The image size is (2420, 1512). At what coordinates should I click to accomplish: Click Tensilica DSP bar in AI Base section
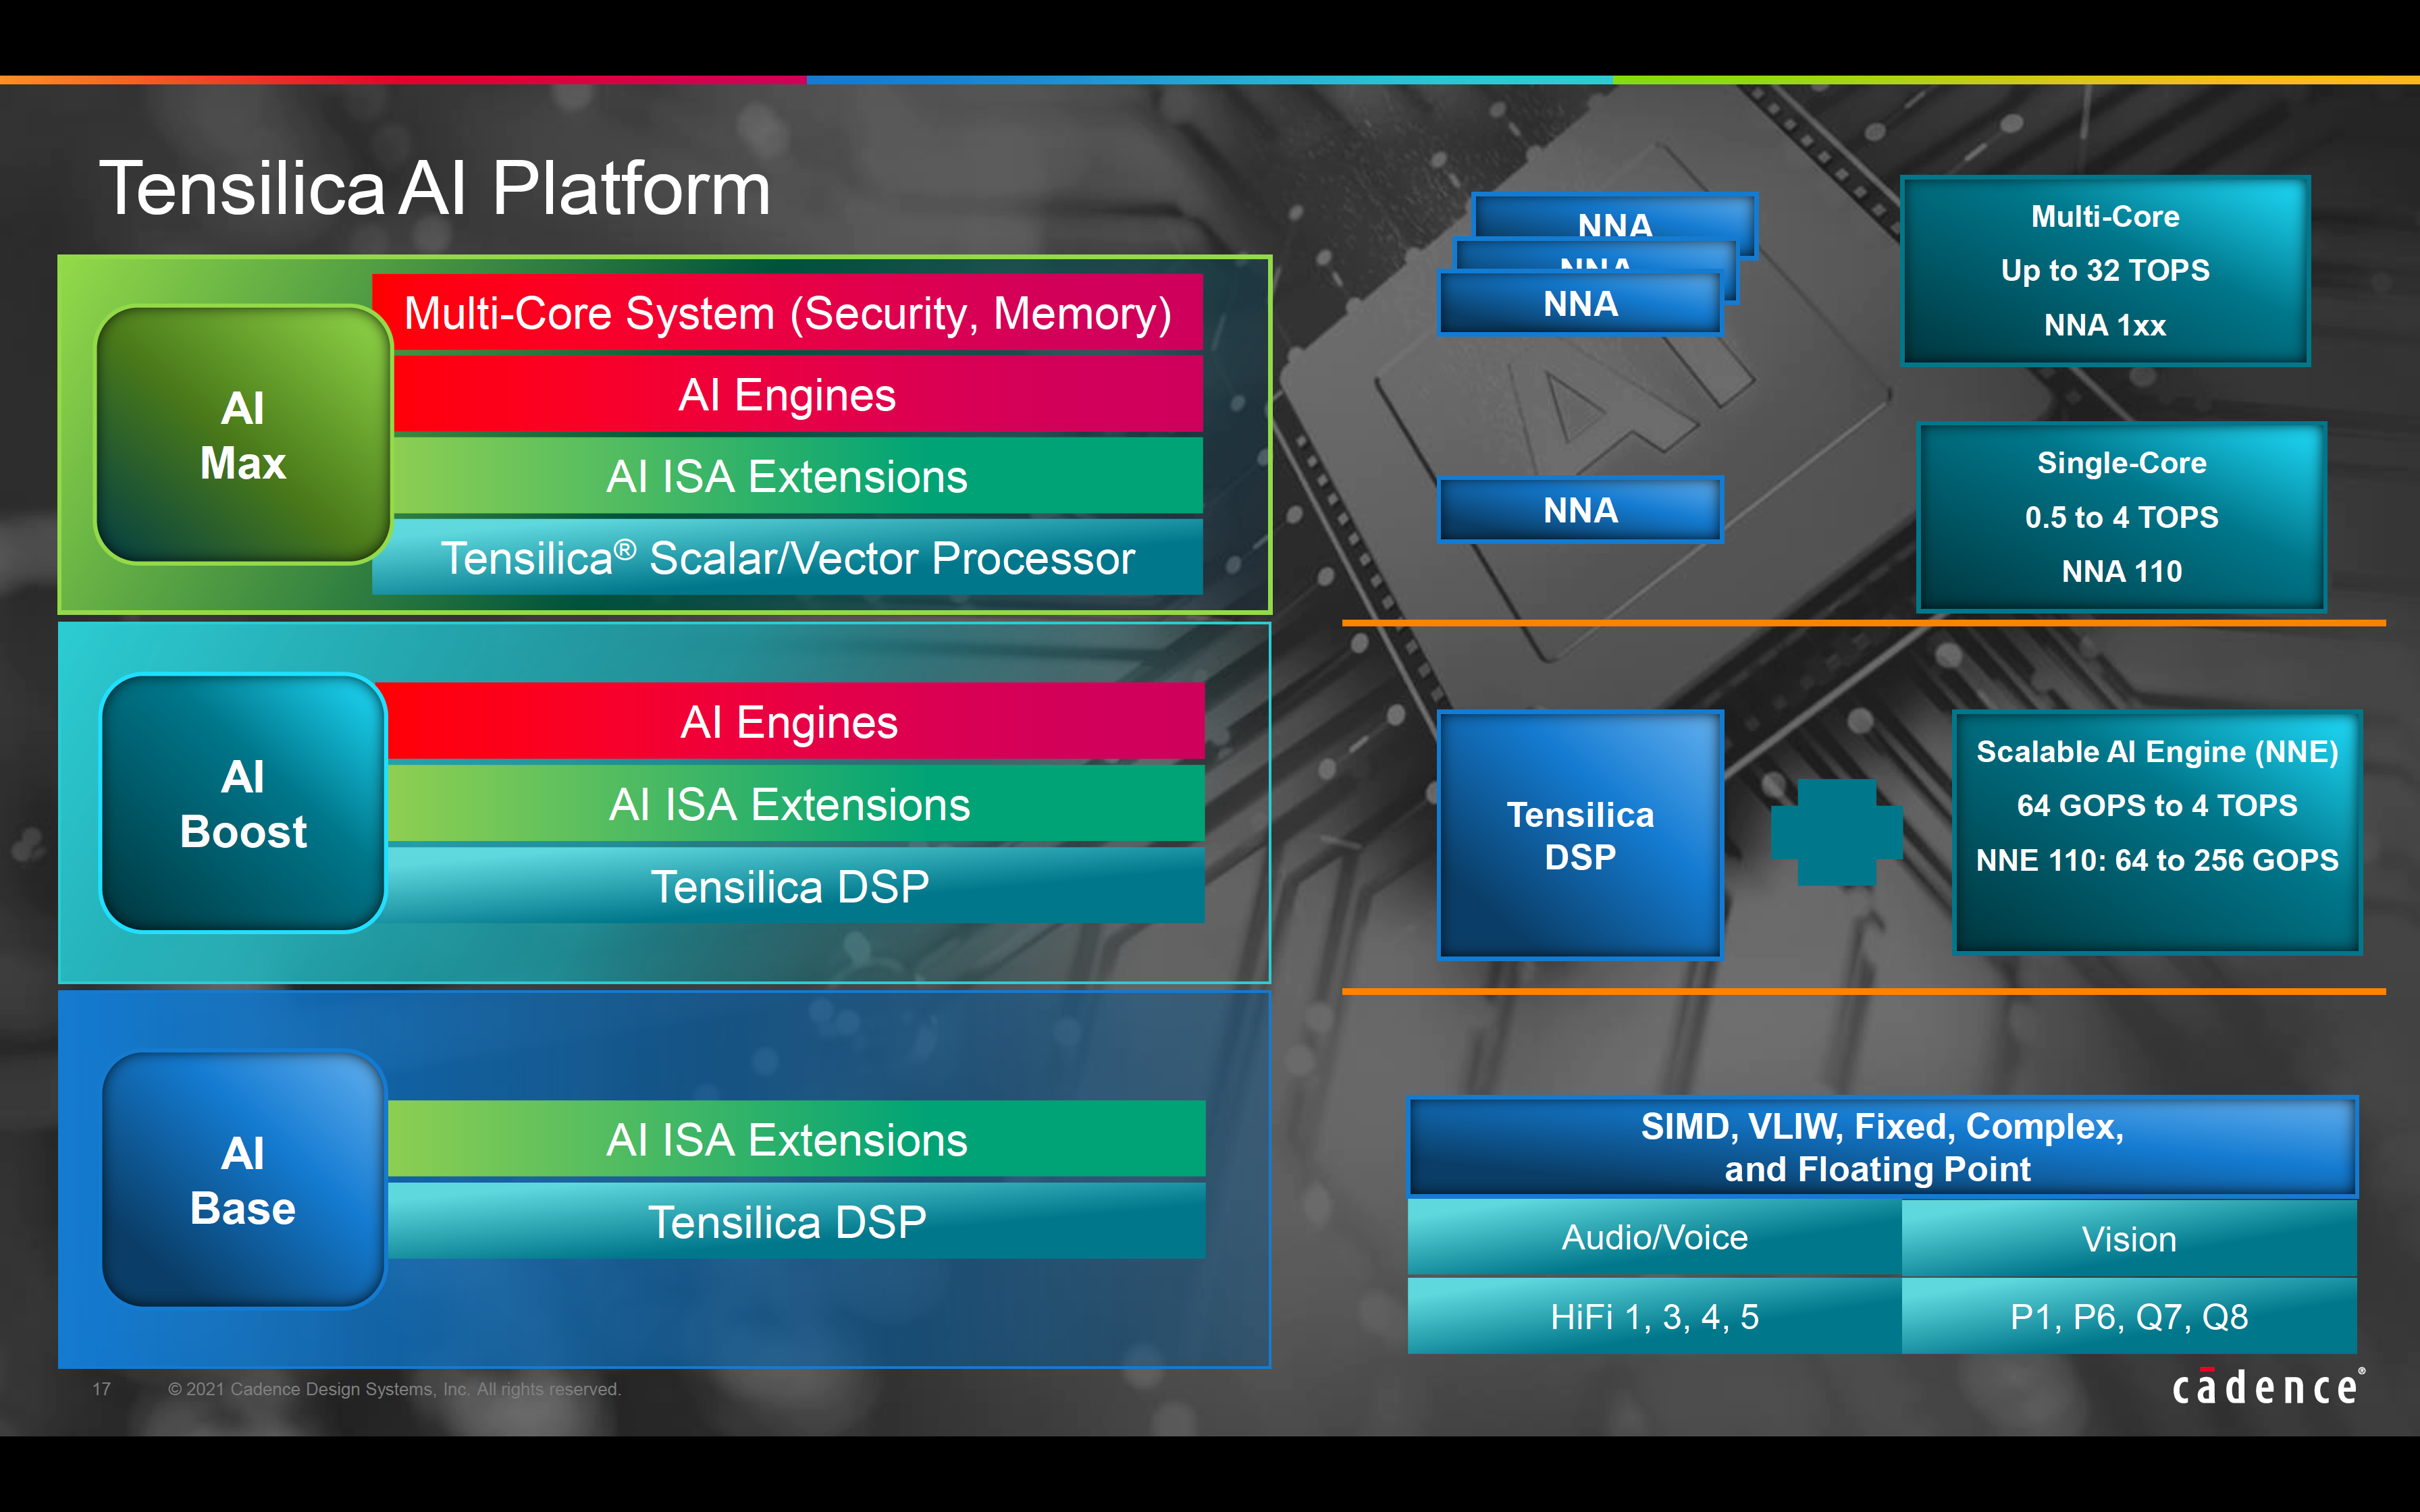click(x=795, y=1221)
